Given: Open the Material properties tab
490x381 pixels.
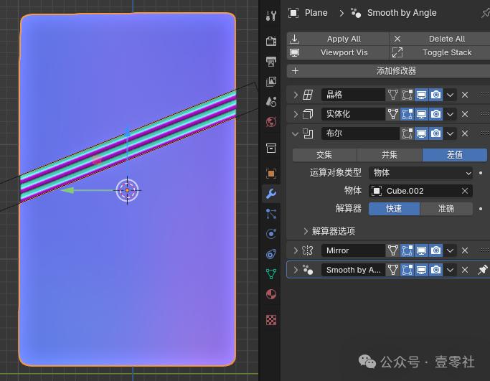Looking at the screenshot, I should pos(271,294).
